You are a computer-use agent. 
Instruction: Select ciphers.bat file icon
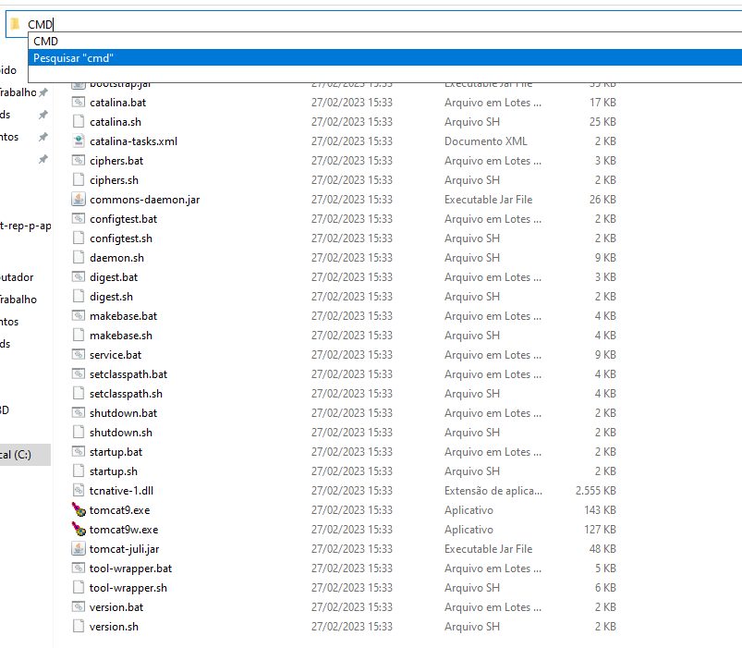coord(78,161)
